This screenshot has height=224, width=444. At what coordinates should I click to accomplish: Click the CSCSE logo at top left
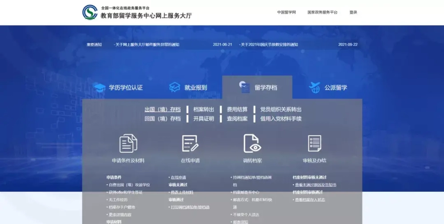click(90, 12)
